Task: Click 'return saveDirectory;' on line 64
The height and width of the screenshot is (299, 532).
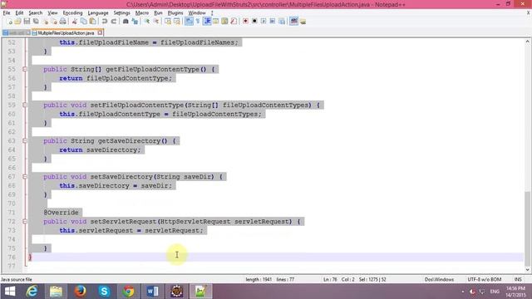Action: (x=100, y=149)
